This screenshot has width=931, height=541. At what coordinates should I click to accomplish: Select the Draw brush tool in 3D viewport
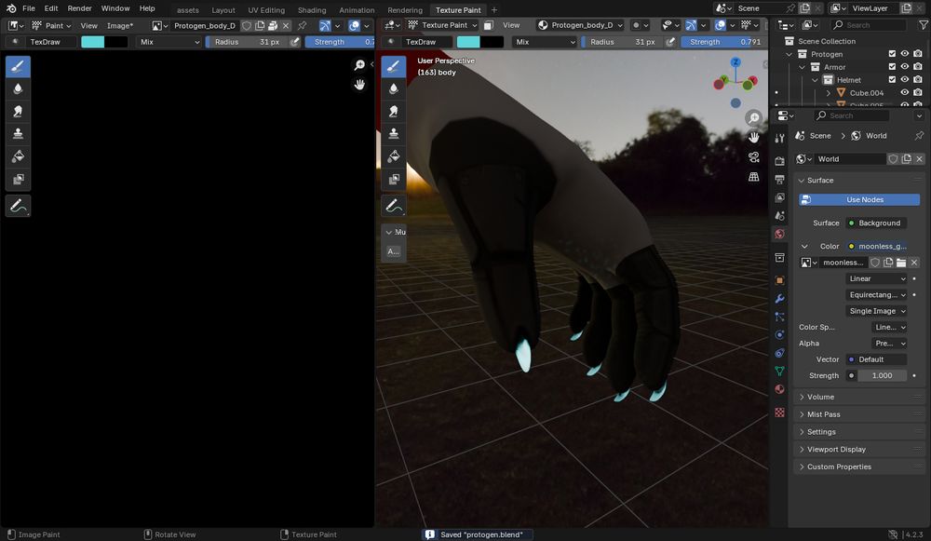coord(393,66)
